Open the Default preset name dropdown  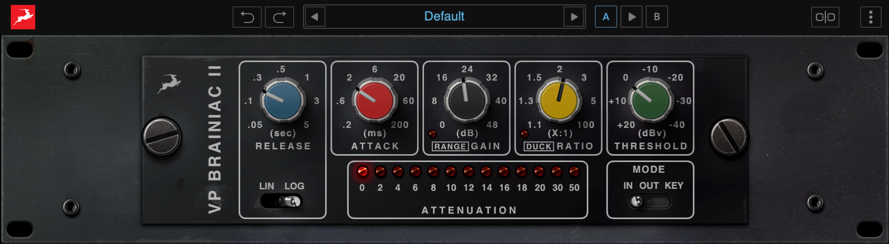click(x=444, y=17)
